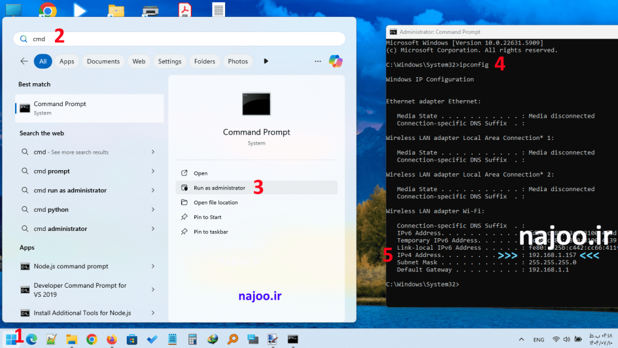Switch to the Apps filter tab

(x=66, y=61)
